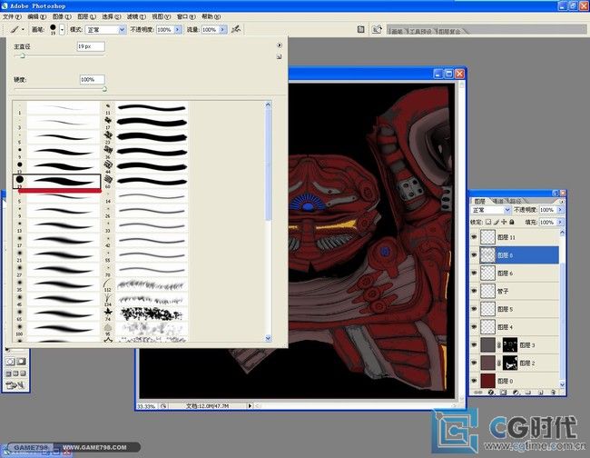This screenshot has width=590, height=458.
Task: Open the 文件 (File) menu
Action: (12, 16)
